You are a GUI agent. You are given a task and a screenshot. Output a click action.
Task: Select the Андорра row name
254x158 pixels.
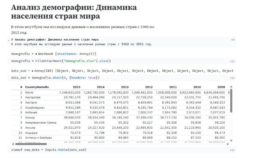[x=31, y=133]
